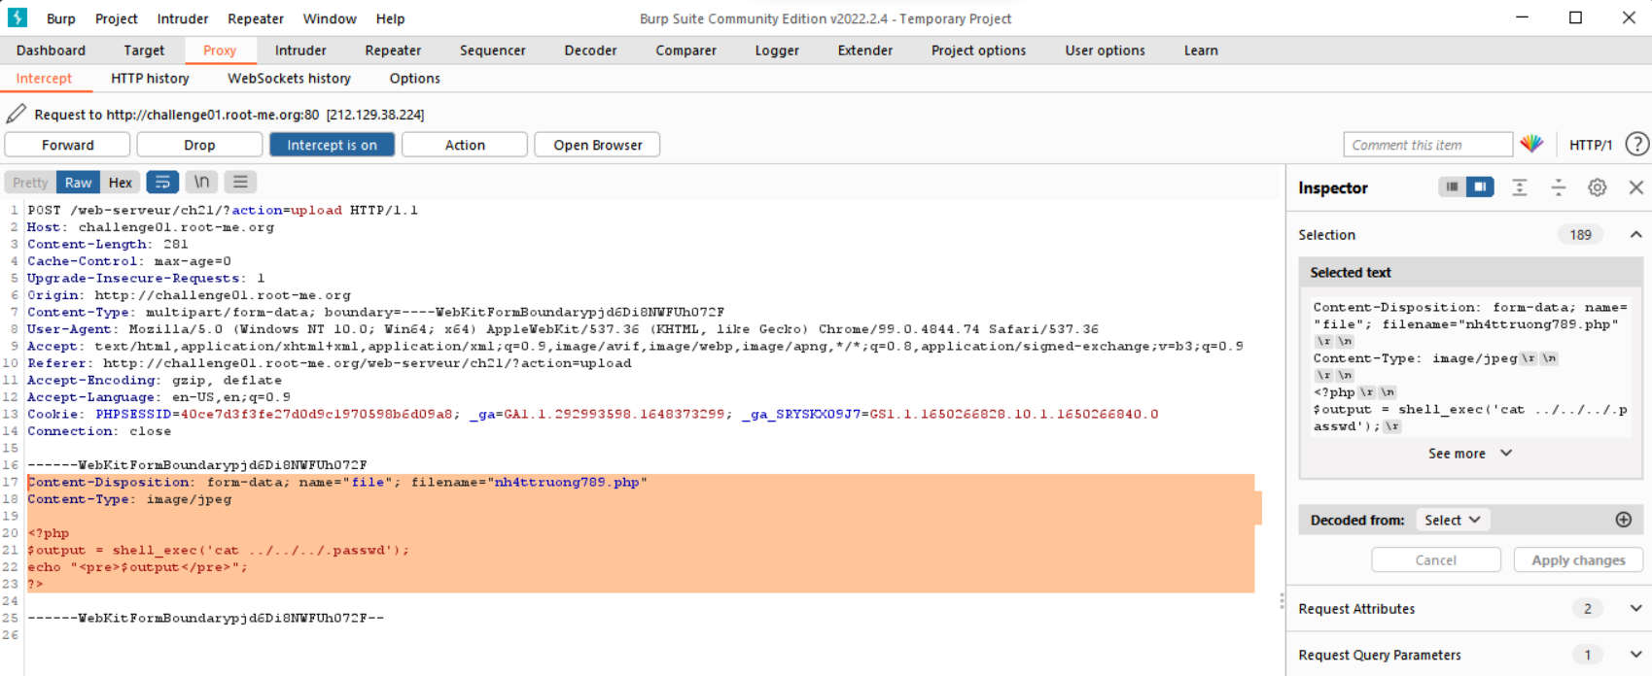The image size is (1652, 676).
Task: Click the Comment this item field
Action: point(1428,145)
